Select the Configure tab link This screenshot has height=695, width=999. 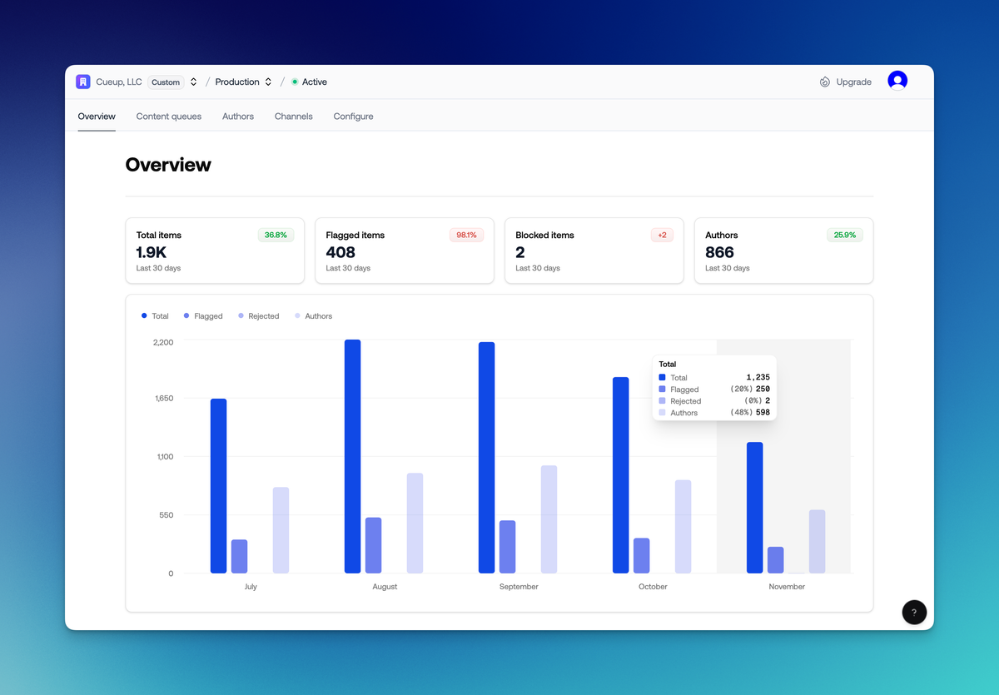(353, 117)
